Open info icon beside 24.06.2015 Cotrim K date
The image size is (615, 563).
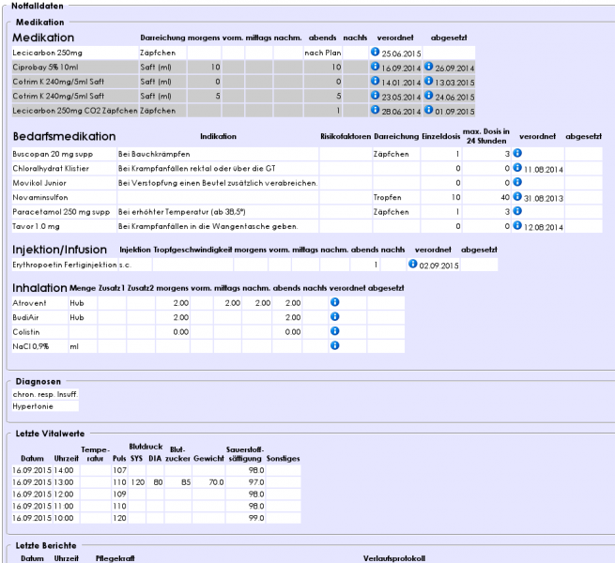pyautogui.click(x=429, y=96)
